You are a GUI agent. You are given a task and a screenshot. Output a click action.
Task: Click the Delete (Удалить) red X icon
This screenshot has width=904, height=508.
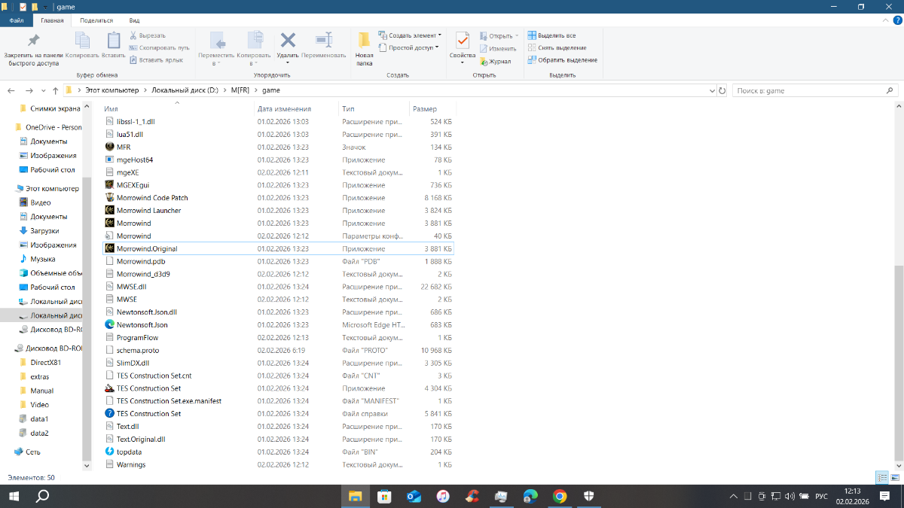point(287,41)
